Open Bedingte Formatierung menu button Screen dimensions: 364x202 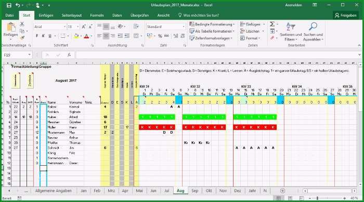click(x=212, y=24)
